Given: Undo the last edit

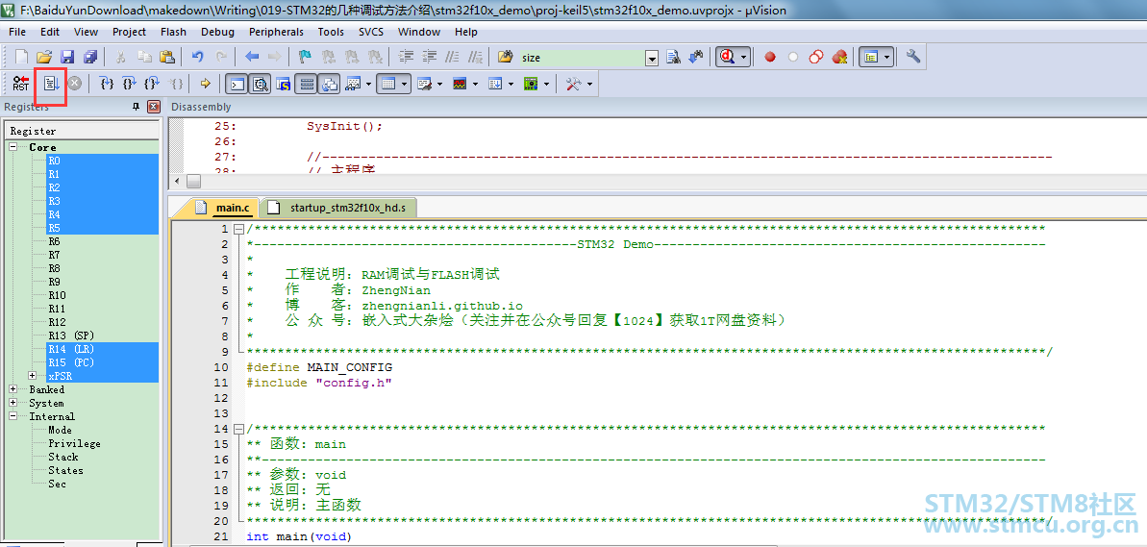Looking at the screenshot, I should click(197, 57).
